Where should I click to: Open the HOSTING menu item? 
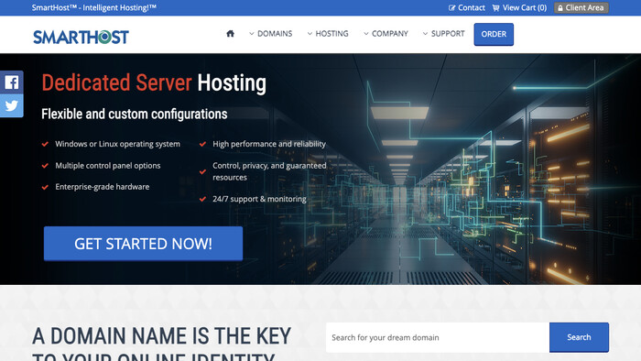331,34
